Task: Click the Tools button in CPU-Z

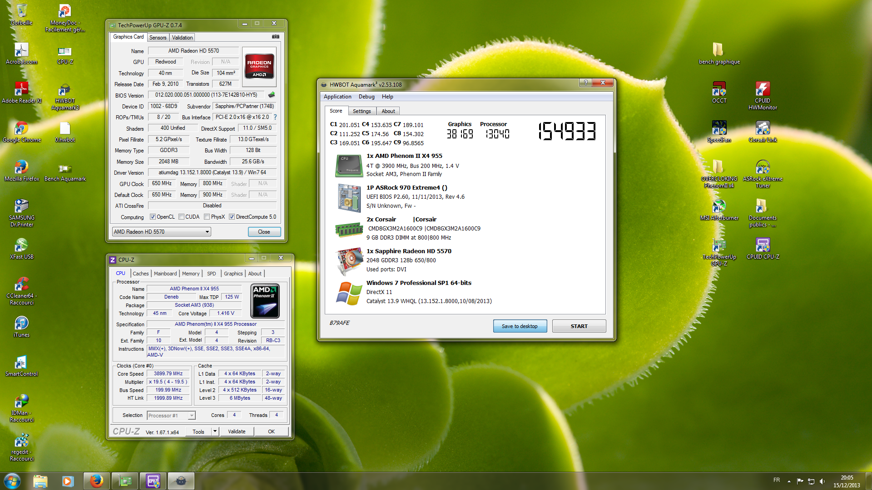Action: tap(198, 431)
